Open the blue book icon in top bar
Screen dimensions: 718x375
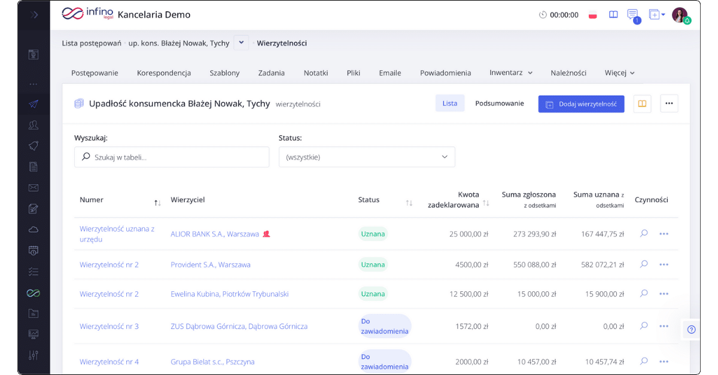click(613, 15)
